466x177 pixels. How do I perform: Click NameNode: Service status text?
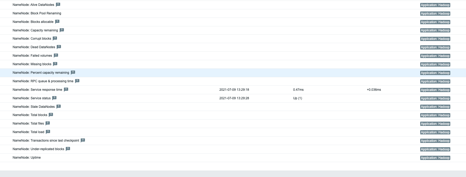[31, 98]
